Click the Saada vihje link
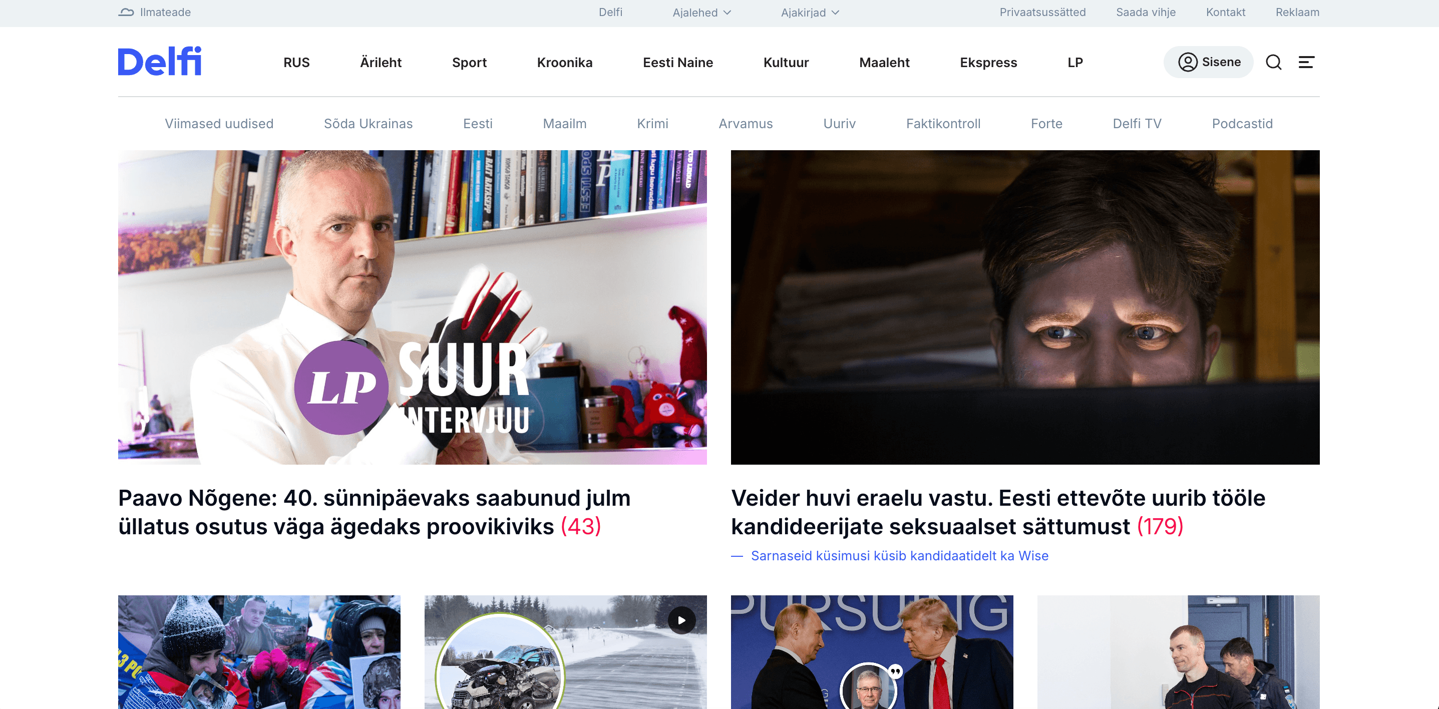Viewport: 1439px width, 709px height. [x=1146, y=13]
